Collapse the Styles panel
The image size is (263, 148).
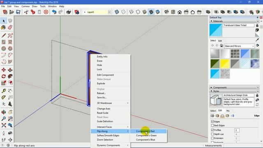211,91
